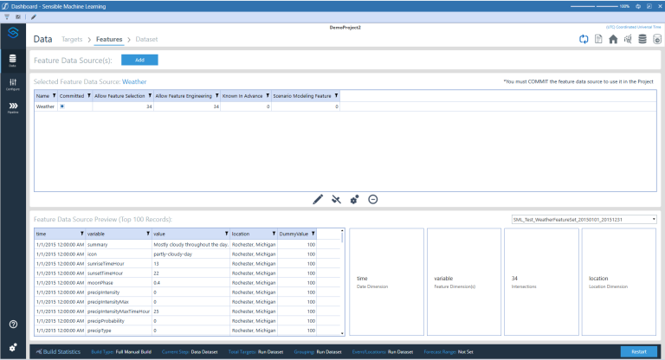
Task: Select the precipProbability variable cell
Action: point(119,321)
